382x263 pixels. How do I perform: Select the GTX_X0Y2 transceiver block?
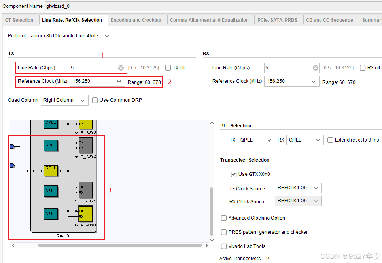coord(85,145)
